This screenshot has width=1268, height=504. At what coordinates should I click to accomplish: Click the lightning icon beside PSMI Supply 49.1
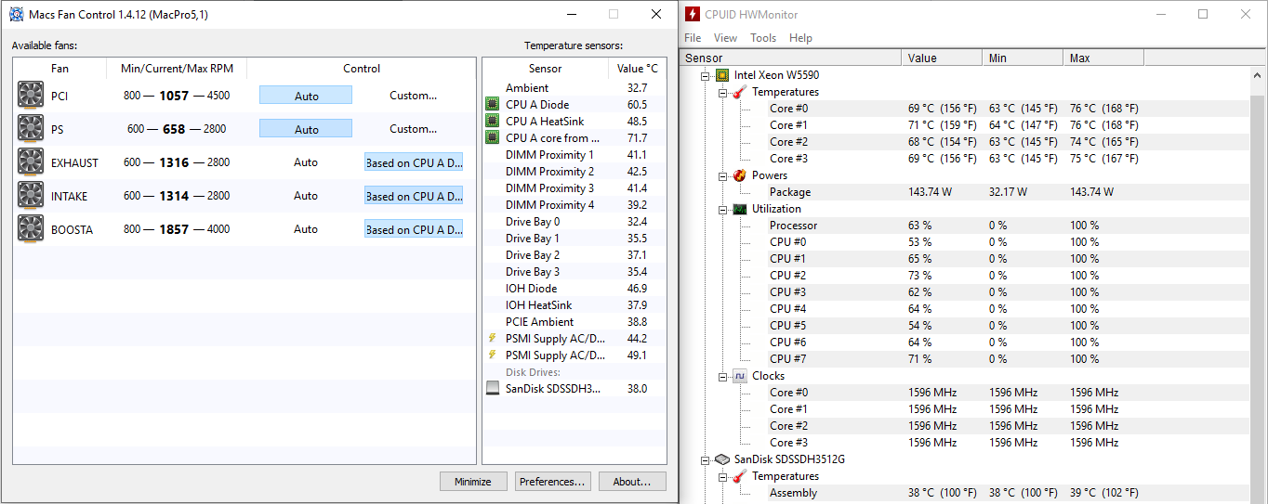pyautogui.click(x=492, y=355)
